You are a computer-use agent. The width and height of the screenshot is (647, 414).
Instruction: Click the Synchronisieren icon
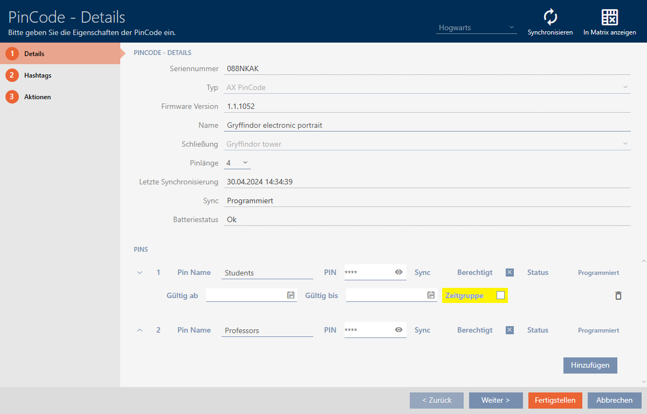point(550,18)
